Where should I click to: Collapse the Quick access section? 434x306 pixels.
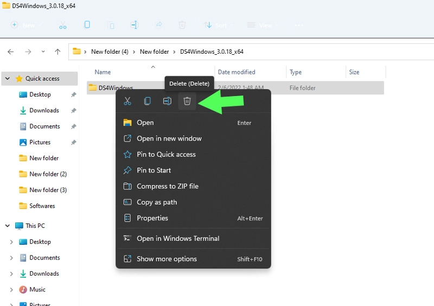point(8,79)
